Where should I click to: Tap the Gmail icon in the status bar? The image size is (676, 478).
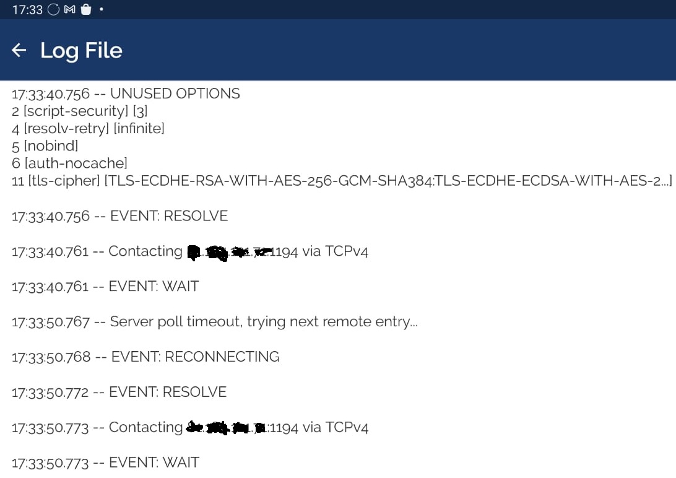pyautogui.click(x=70, y=9)
